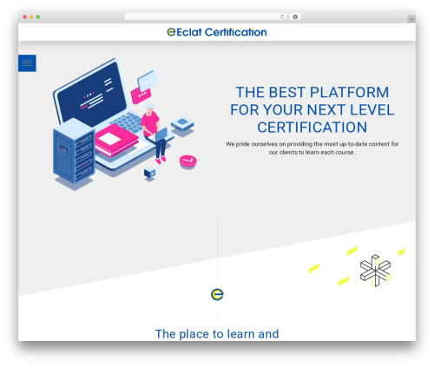Click the browser address bar

[x=205, y=16]
